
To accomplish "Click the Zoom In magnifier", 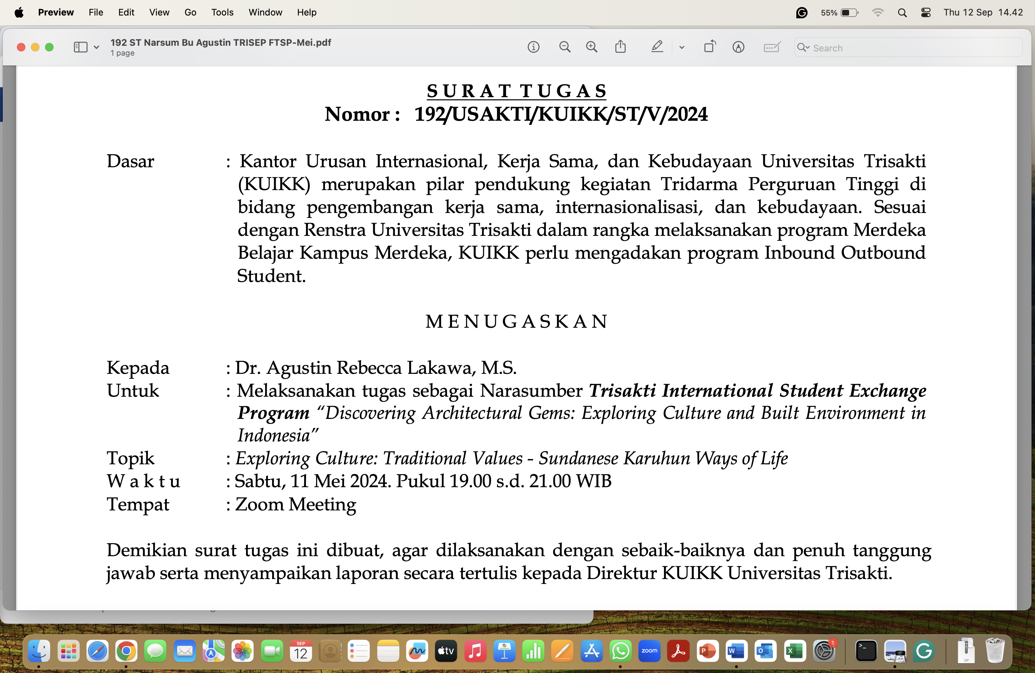I will (x=591, y=47).
